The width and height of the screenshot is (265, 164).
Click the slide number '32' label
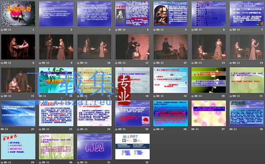tap(147, 162)
